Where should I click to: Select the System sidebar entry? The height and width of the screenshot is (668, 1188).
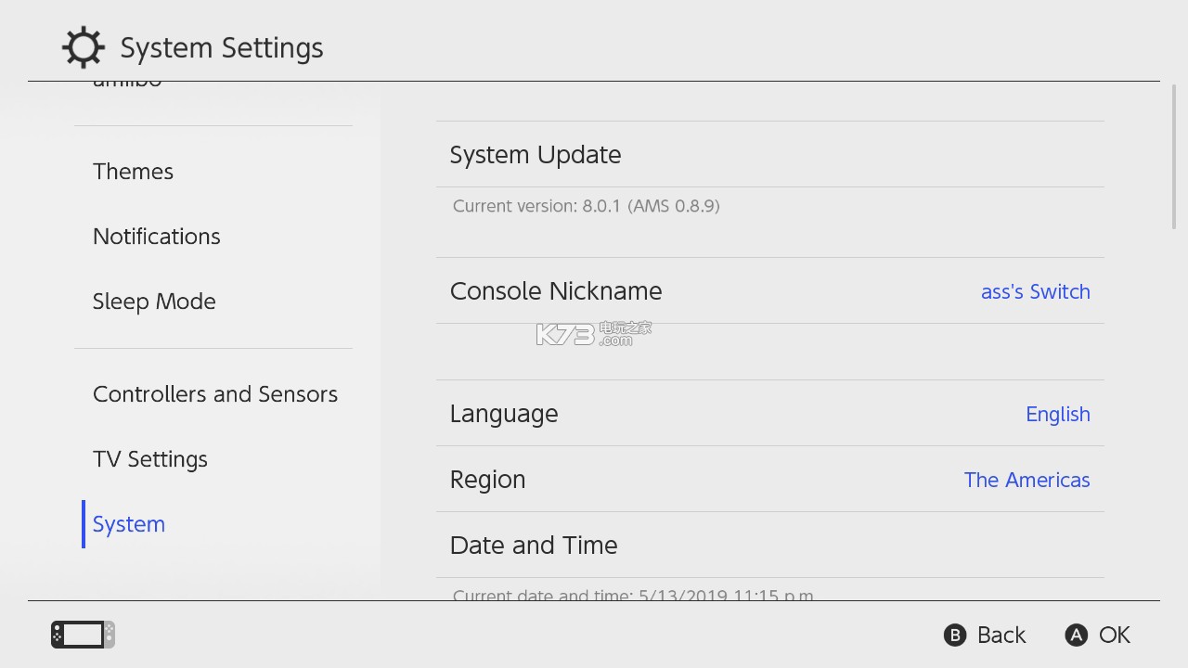pos(128,524)
